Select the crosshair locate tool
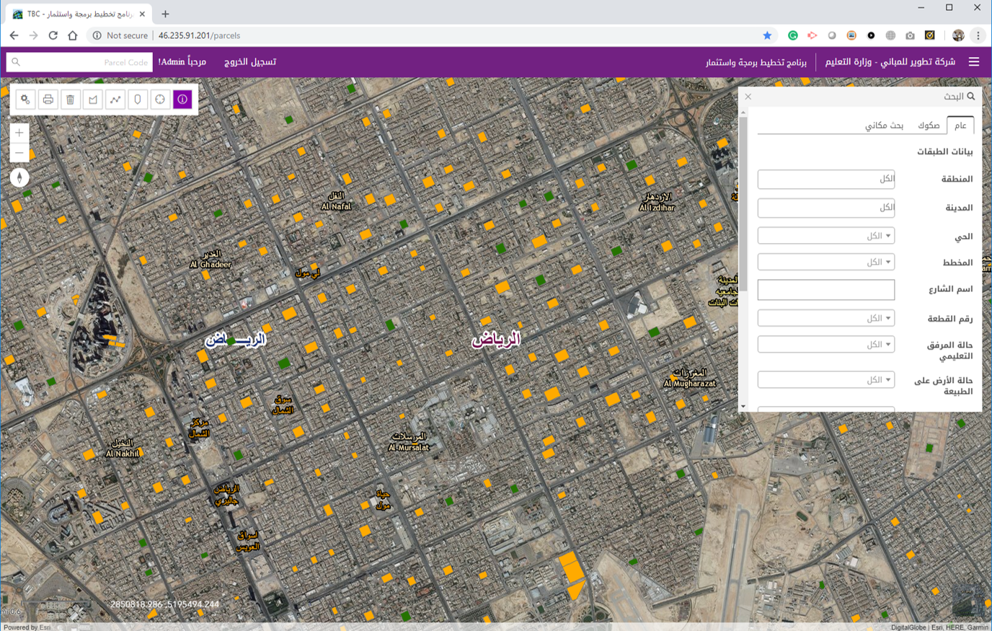 tap(160, 100)
